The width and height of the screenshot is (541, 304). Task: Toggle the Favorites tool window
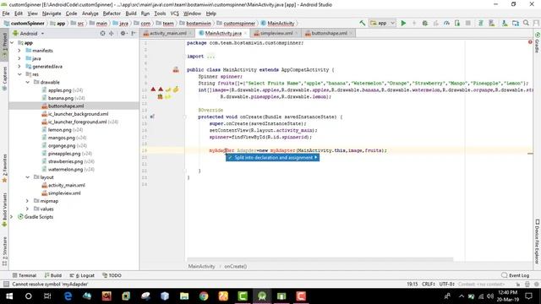(x=4, y=168)
